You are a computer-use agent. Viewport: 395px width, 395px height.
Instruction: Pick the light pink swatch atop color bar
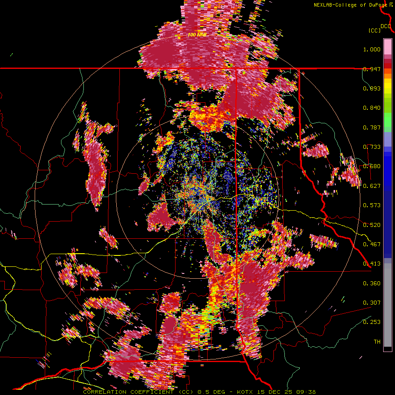(x=388, y=47)
